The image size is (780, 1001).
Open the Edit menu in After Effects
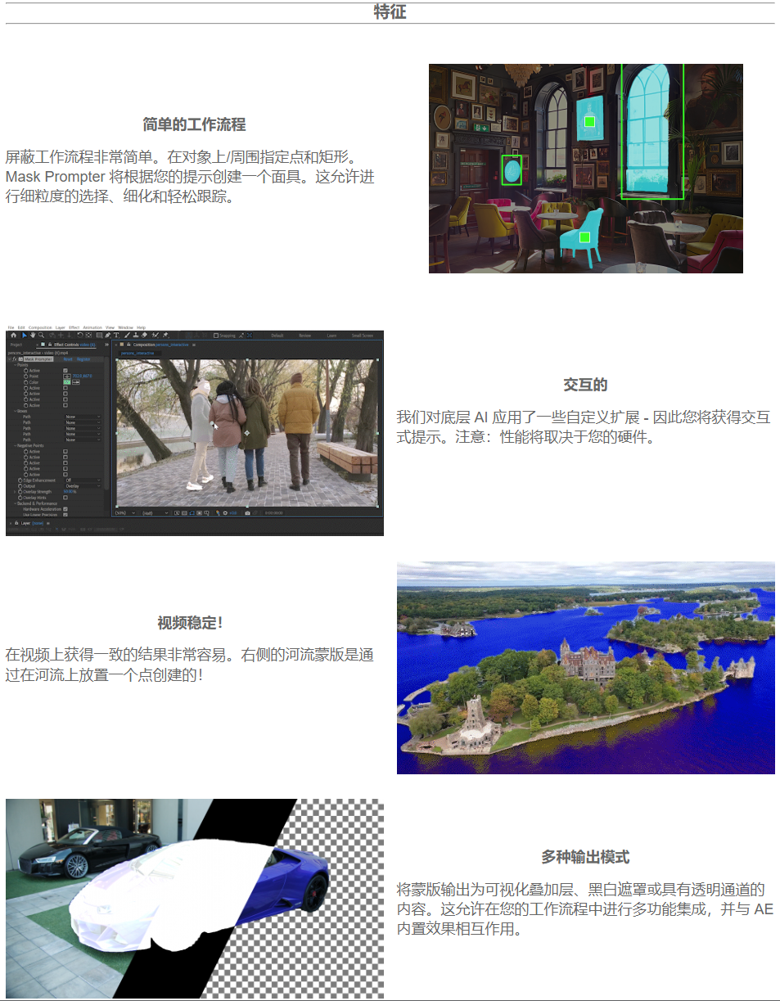click(21, 327)
